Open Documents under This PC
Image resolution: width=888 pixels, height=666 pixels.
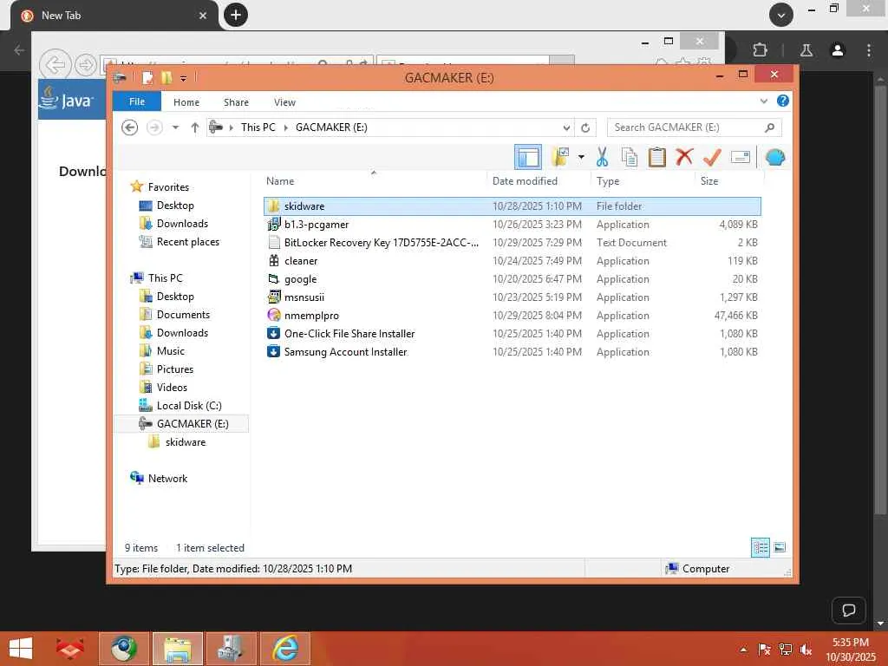[x=183, y=314]
